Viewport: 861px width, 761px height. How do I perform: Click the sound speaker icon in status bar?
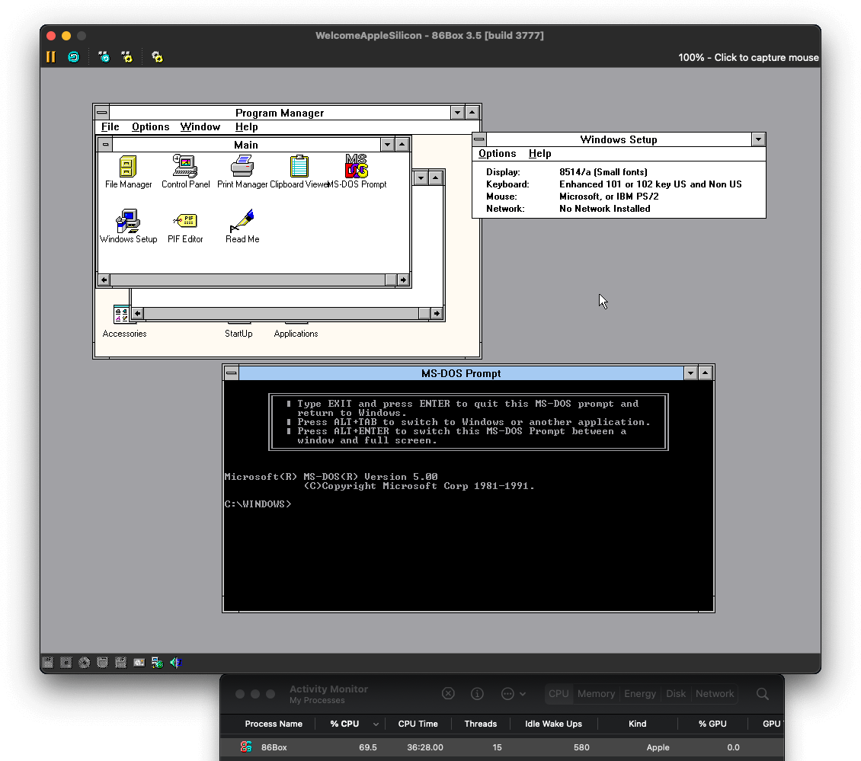pos(176,662)
